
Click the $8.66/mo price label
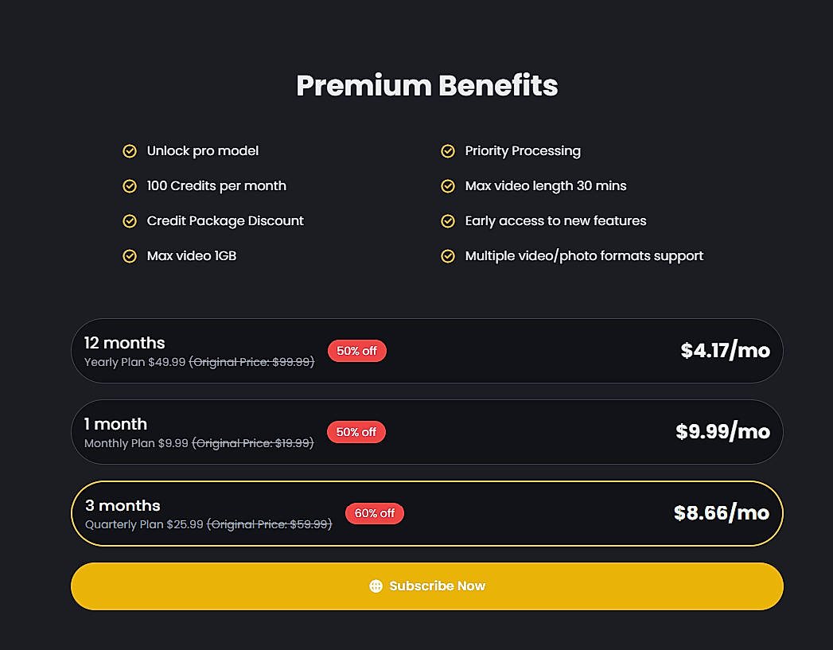tap(721, 513)
